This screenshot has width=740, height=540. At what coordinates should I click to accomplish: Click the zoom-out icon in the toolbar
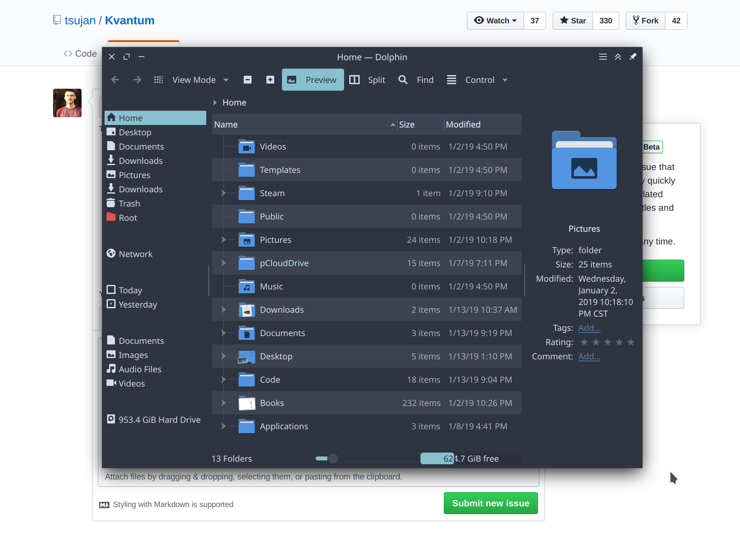(x=247, y=79)
